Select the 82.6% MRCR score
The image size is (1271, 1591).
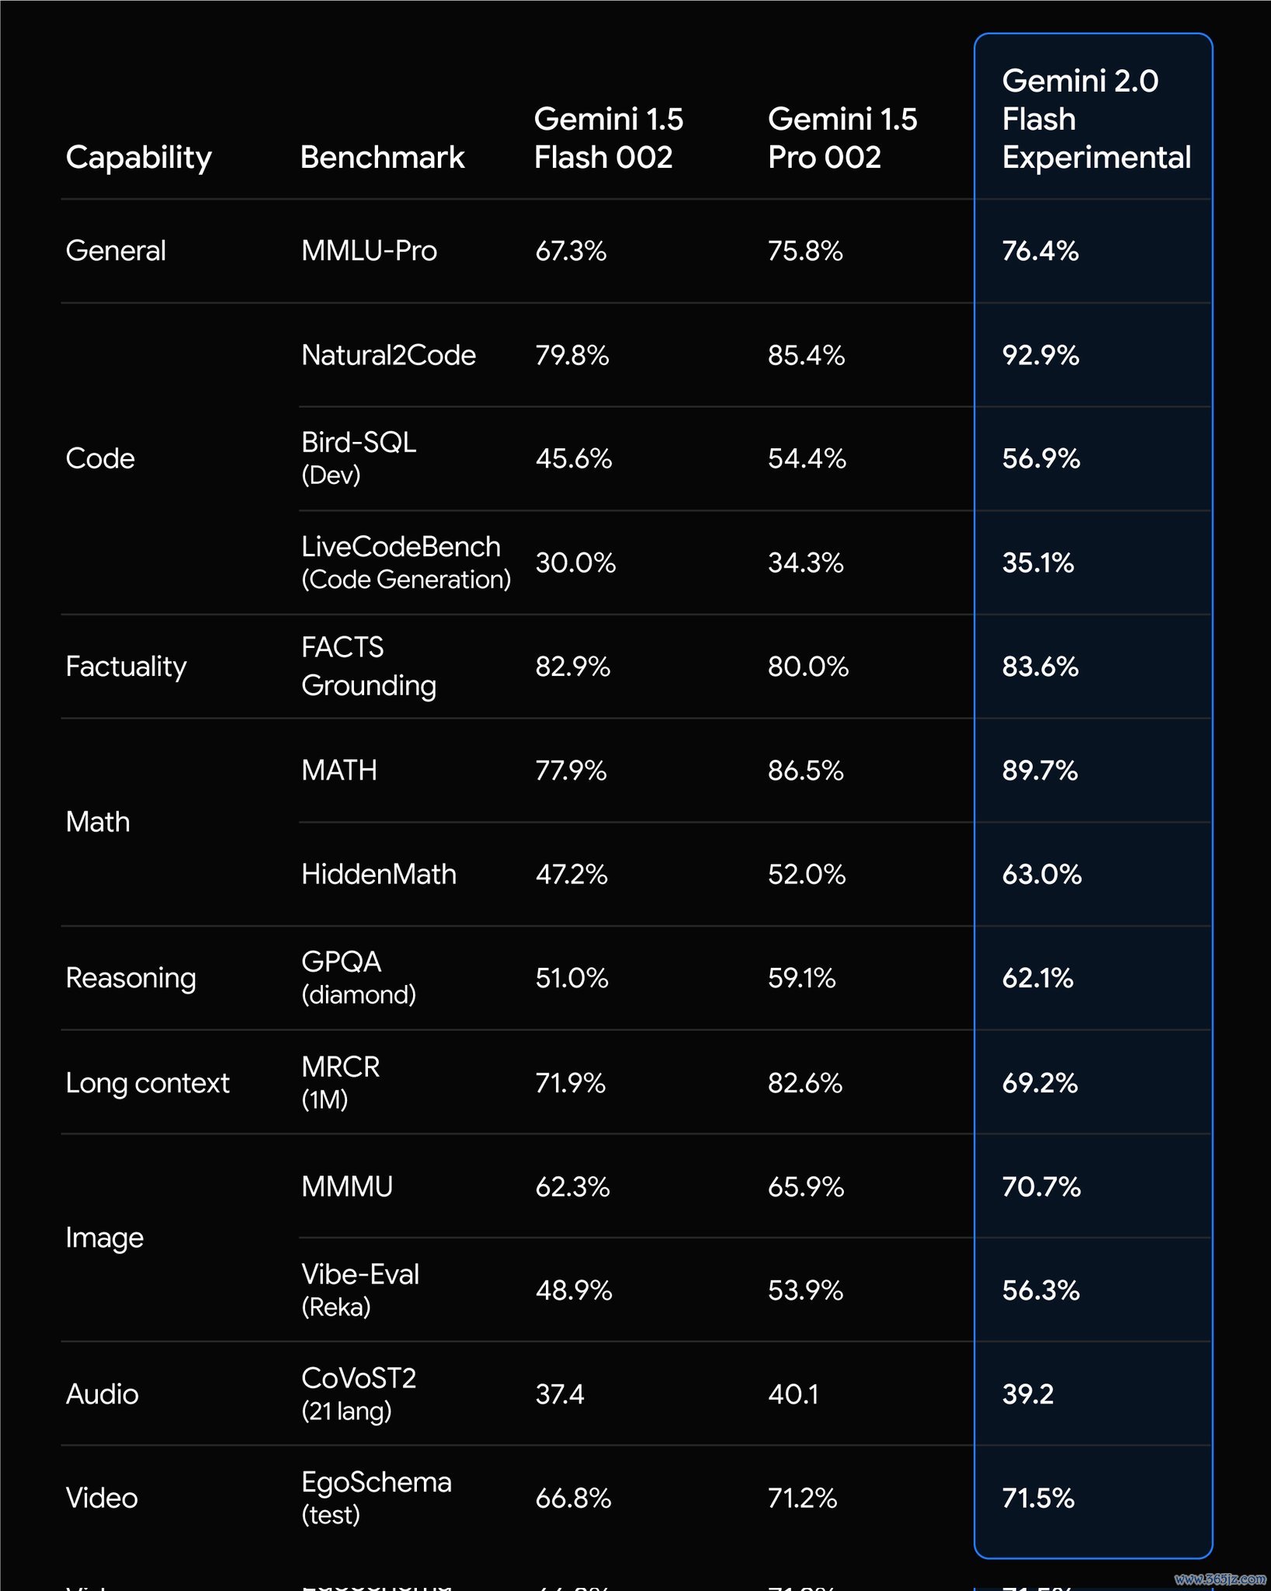tap(805, 1082)
